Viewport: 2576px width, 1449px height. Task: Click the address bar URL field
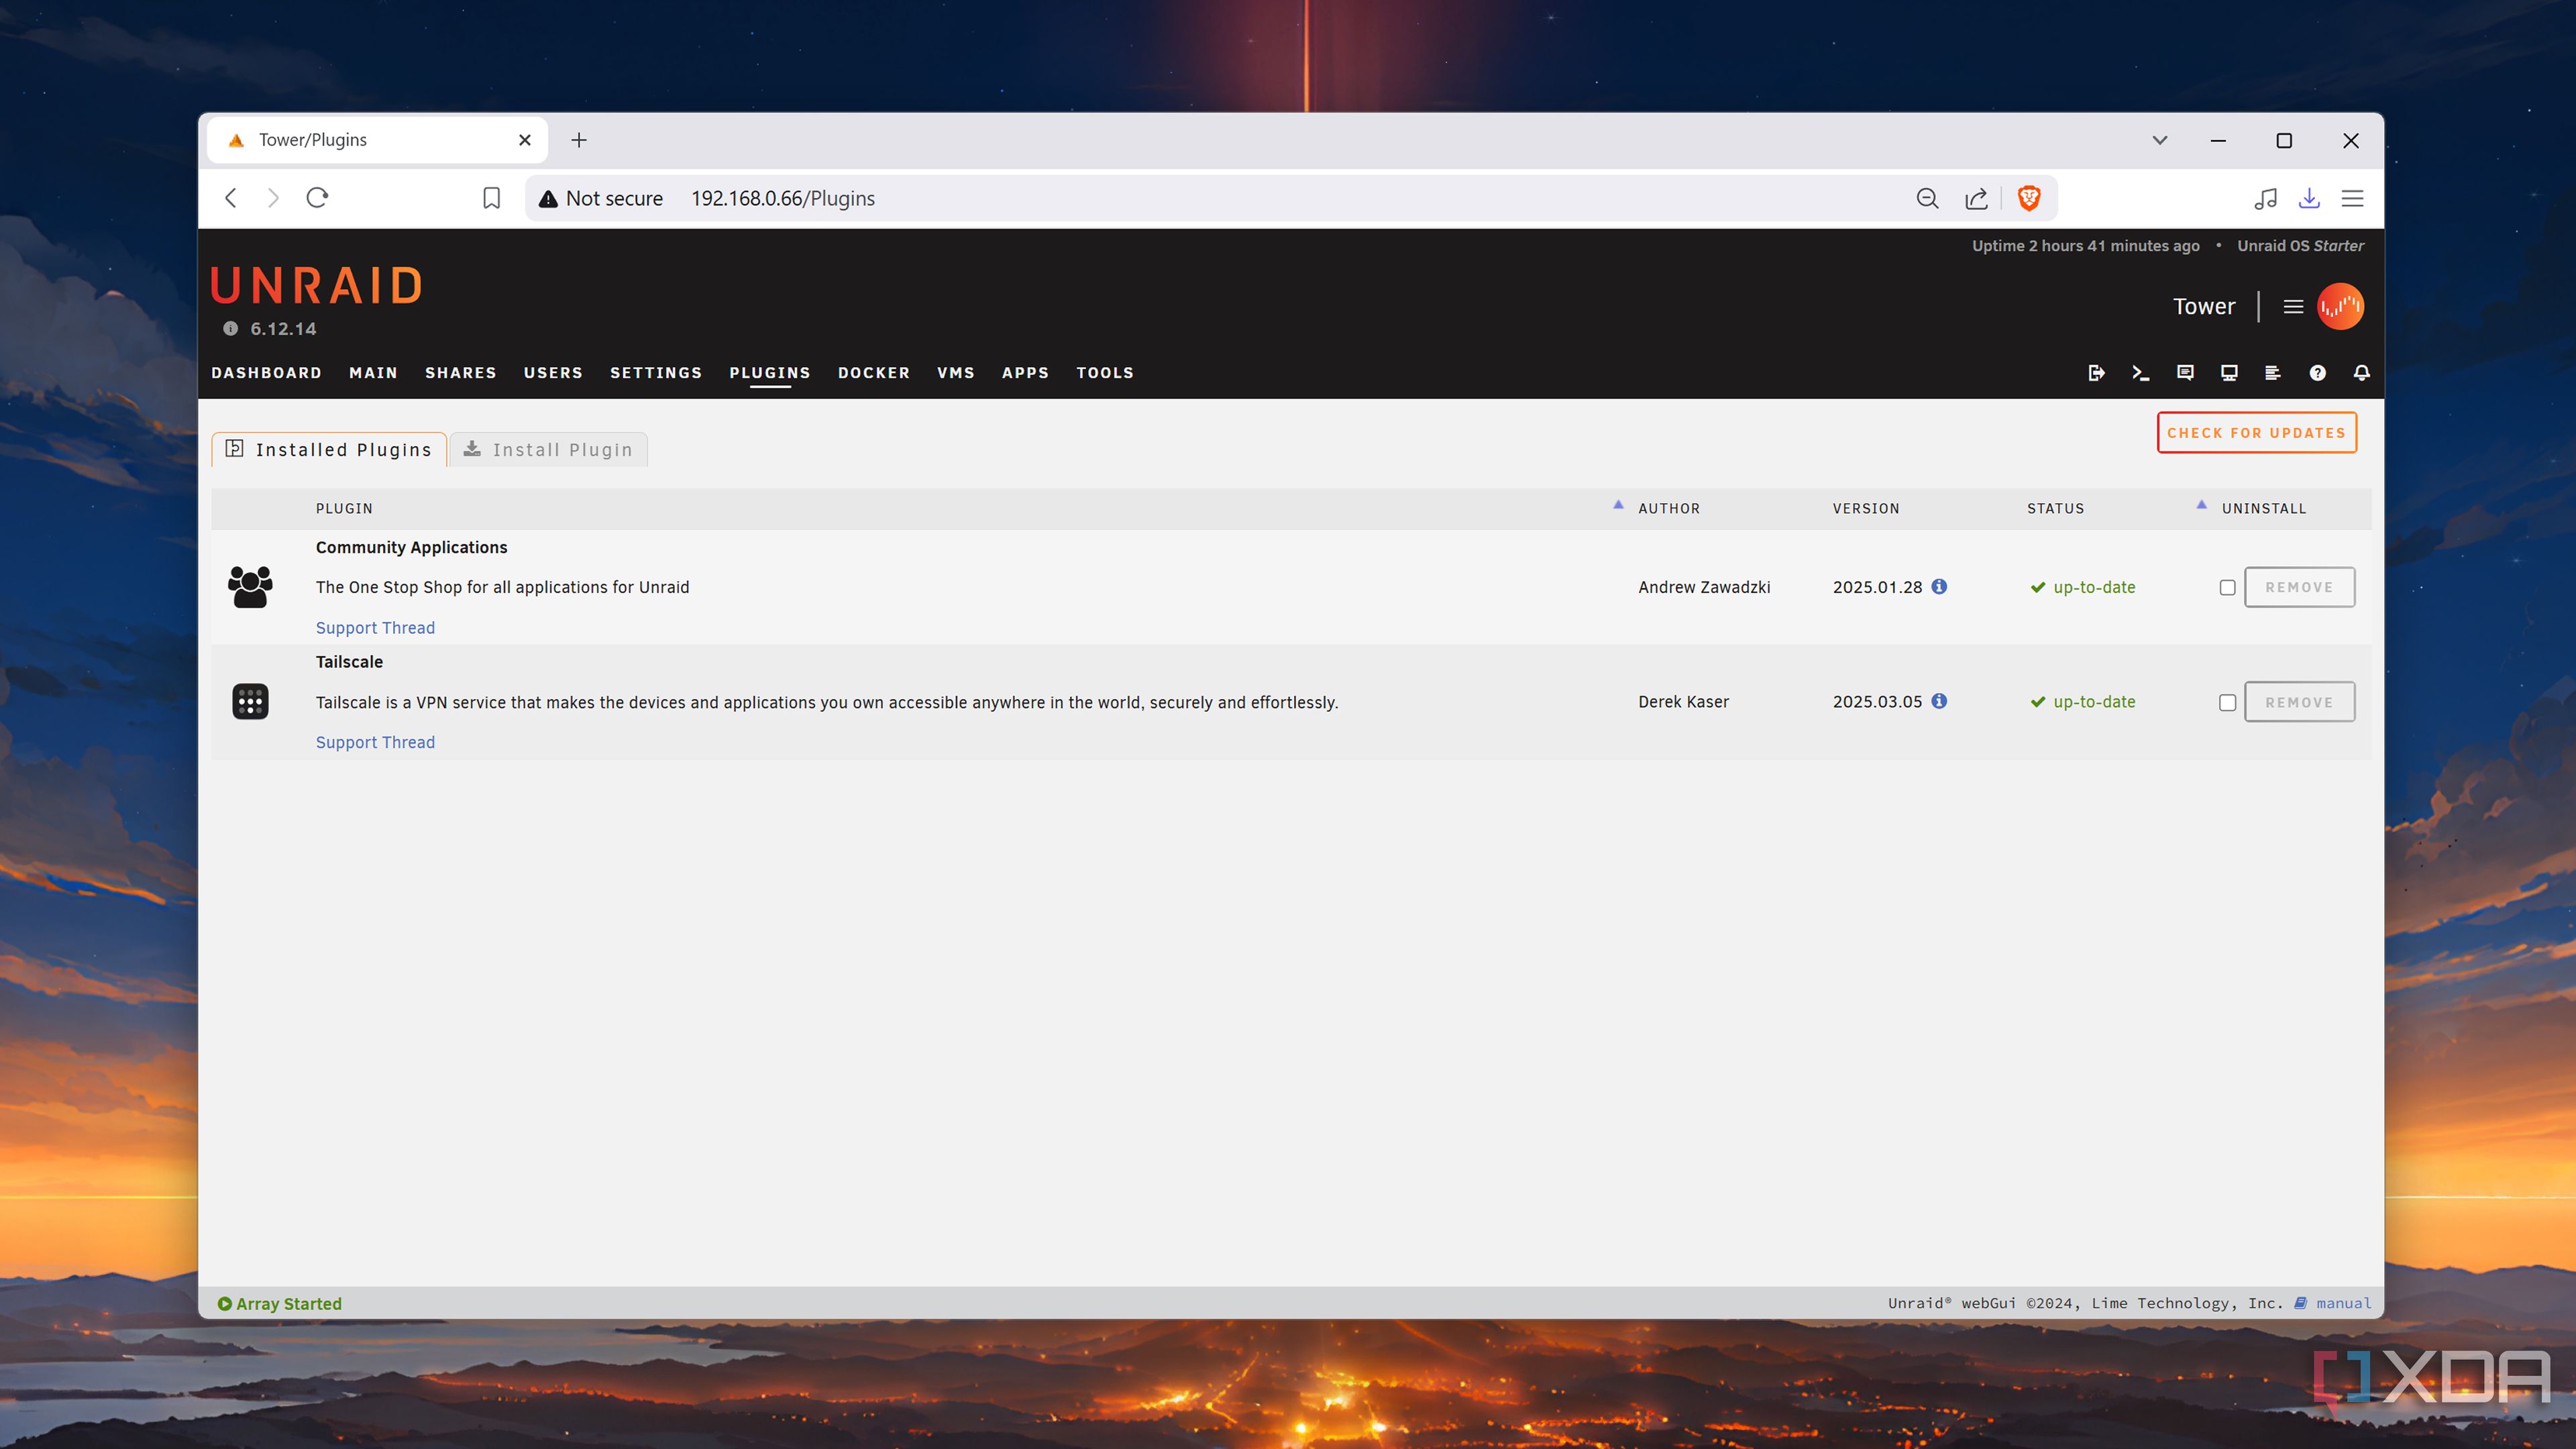1290,198
